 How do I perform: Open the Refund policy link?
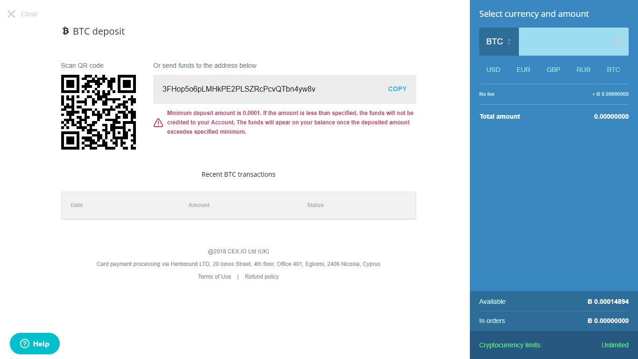[262, 277]
